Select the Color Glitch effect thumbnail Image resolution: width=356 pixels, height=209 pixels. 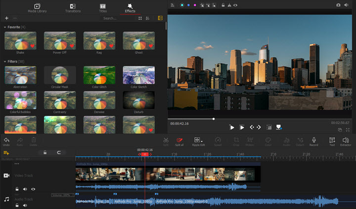tap(99, 75)
